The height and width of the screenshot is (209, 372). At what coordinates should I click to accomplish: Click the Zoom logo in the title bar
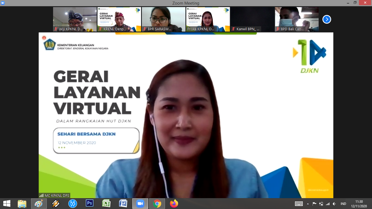[3, 3]
